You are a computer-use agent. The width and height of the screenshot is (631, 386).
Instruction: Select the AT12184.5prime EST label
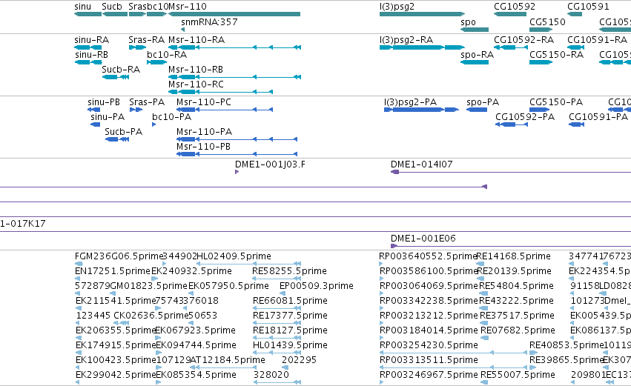pos(228,360)
